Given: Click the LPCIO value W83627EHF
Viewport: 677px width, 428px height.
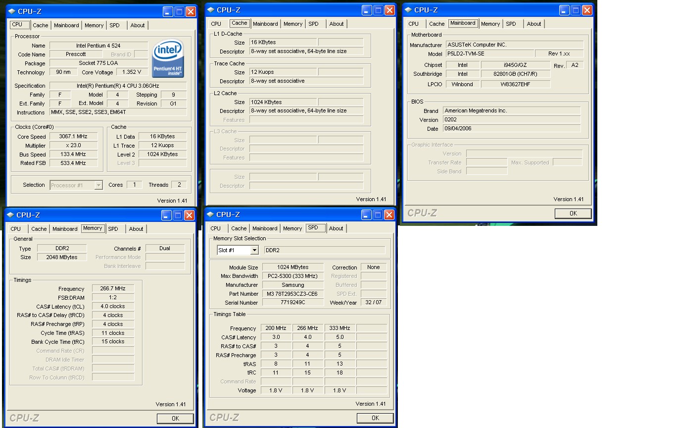Looking at the screenshot, I should pos(516,84).
